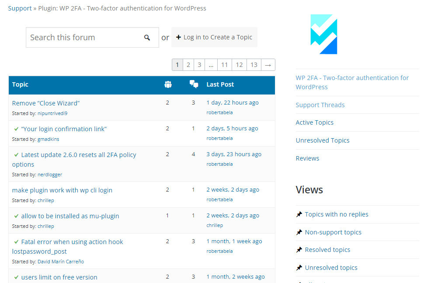Click resolved checkmark on mu-plugin topic

click(x=16, y=216)
